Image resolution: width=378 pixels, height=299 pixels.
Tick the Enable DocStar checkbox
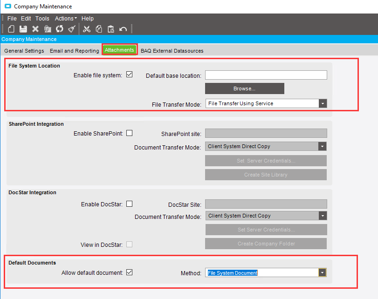point(130,204)
